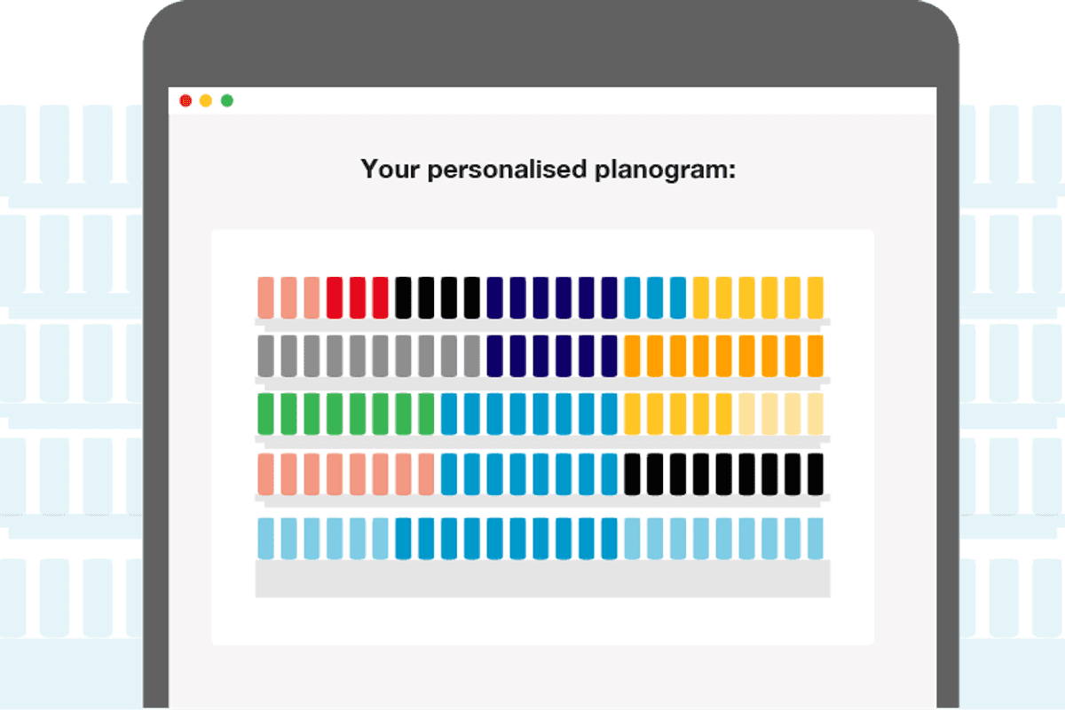Select first salmon product on top shelf
1065x710 pixels.
click(x=266, y=297)
